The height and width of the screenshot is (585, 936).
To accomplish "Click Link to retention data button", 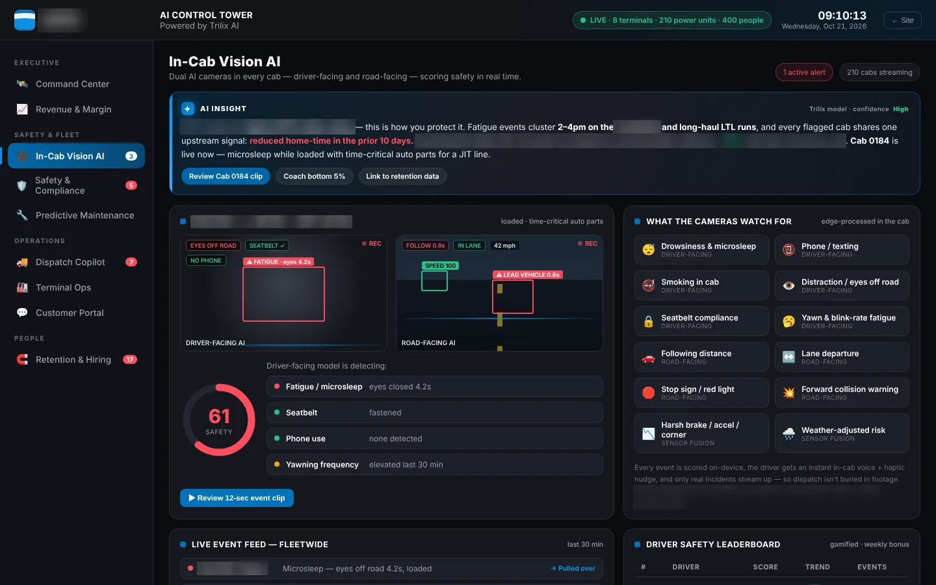I will 402,176.
